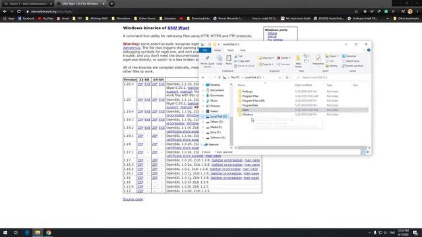This screenshot has width=422, height=237.
Task: Click Pin to Quick access in Explorer ribbon
Action: (x=207, y=61)
